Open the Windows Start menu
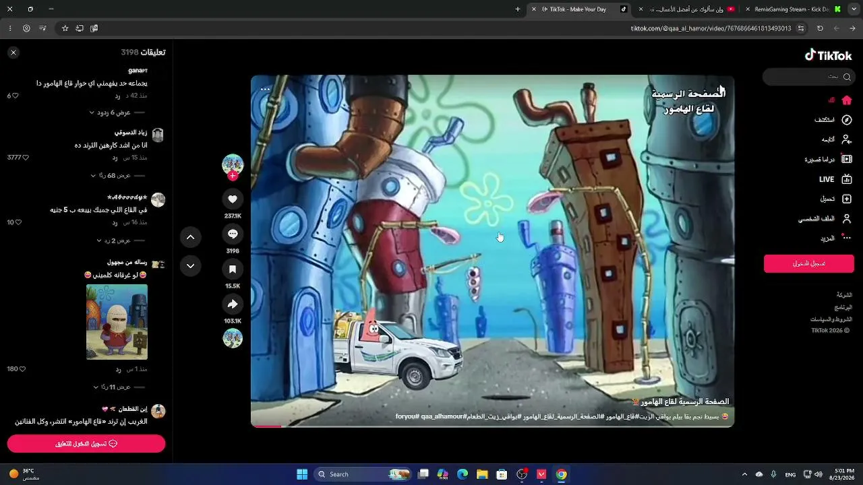The width and height of the screenshot is (863, 485). (x=302, y=474)
